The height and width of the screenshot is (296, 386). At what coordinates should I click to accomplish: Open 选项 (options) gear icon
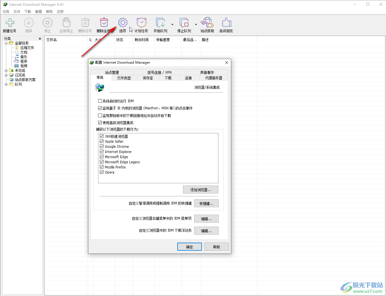tap(123, 23)
